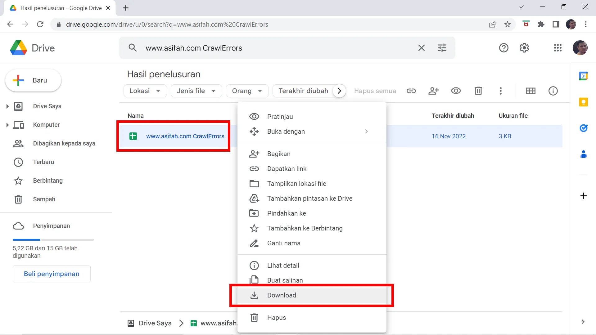Click the storage usage progress bar
This screenshot has height=335, width=596.
pos(53,240)
